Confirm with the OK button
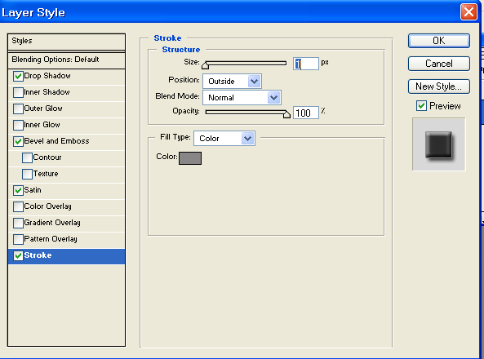 pyautogui.click(x=439, y=41)
